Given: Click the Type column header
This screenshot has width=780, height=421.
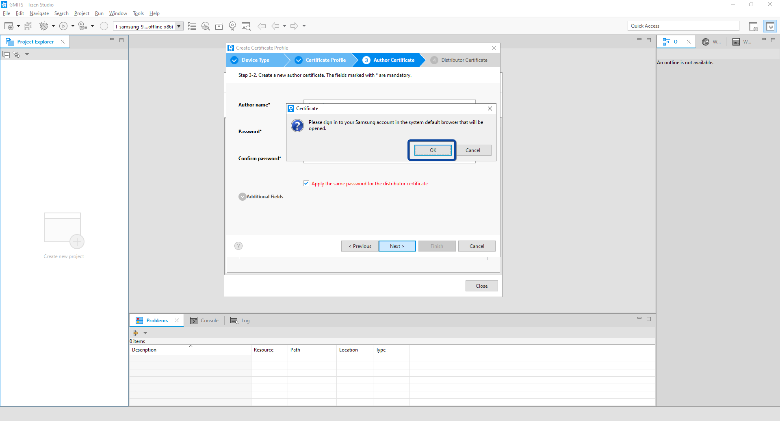Looking at the screenshot, I should click(391, 350).
